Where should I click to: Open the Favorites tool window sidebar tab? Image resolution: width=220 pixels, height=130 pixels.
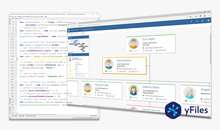click(10, 110)
